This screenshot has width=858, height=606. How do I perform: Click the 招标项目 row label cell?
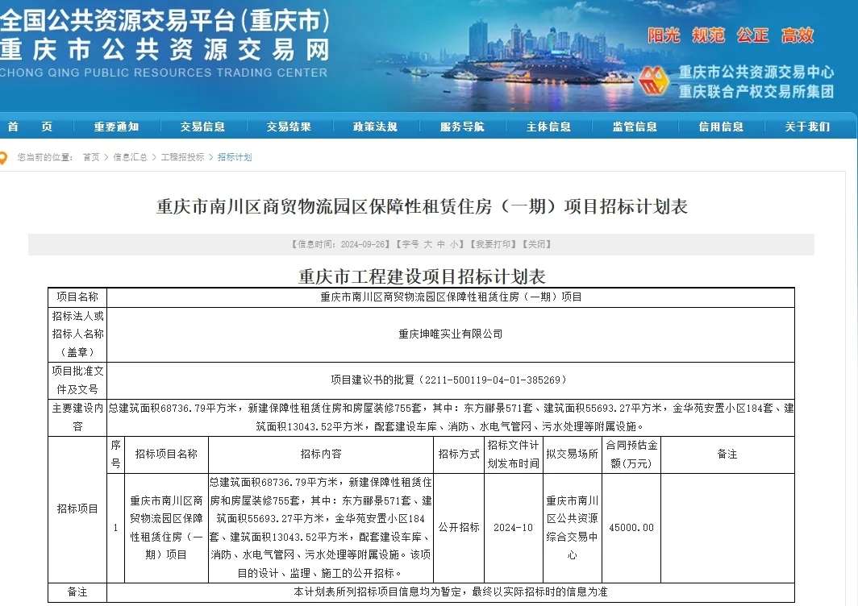click(77, 509)
